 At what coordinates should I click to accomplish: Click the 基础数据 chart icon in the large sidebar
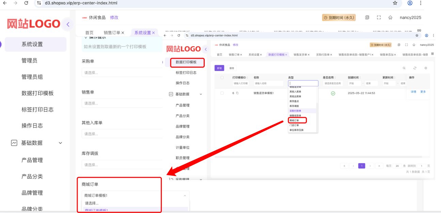point(14,143)
